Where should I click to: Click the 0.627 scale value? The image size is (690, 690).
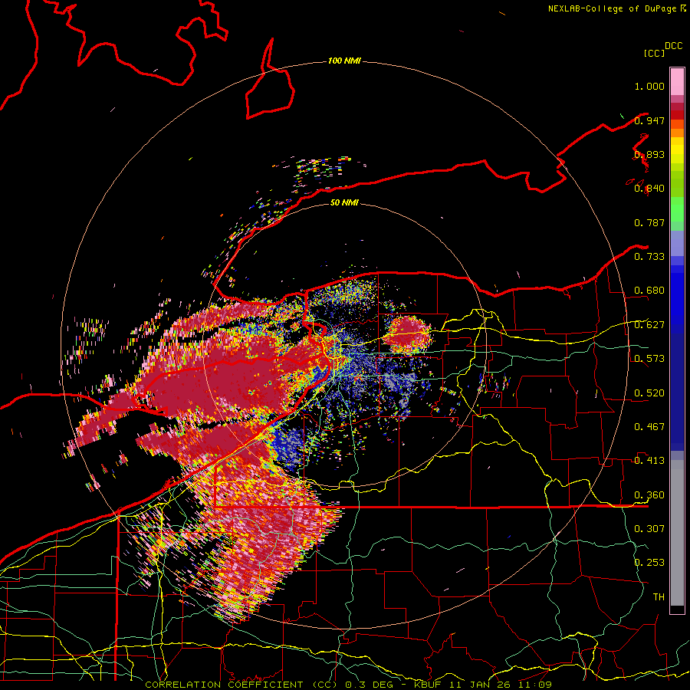point(649,325)
